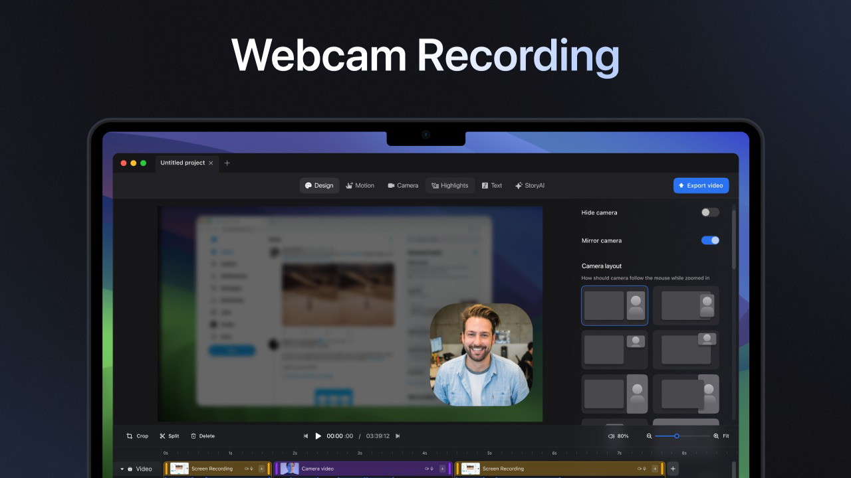Toggle the Hide camera switch
The image size is (851, 478).
click(x=710, y=212)
